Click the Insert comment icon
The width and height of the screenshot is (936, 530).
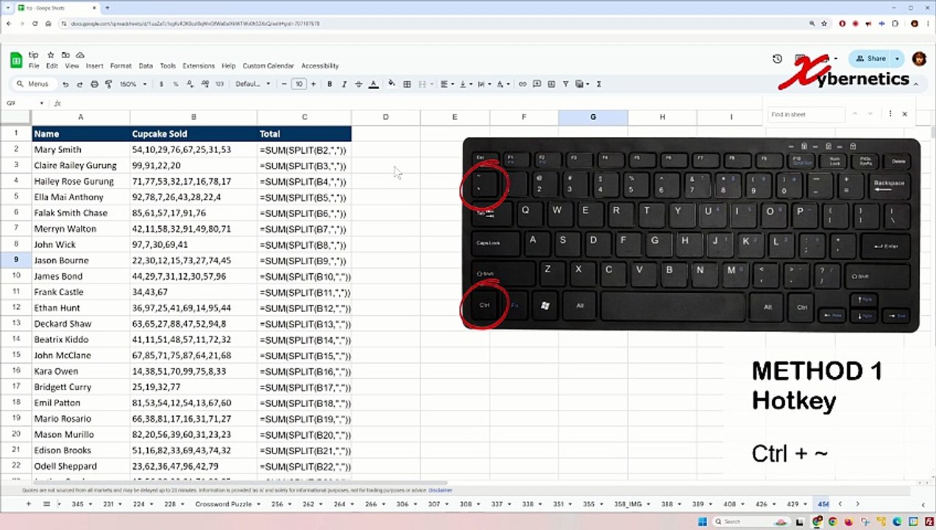(537, 85)
